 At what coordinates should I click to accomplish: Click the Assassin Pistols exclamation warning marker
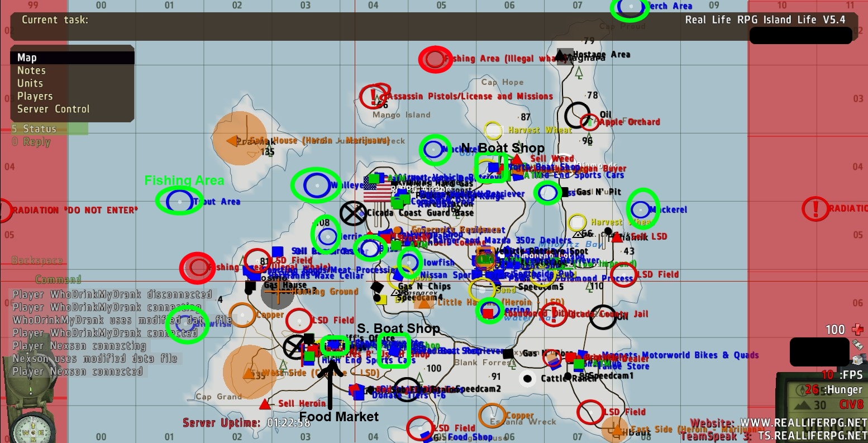[373, 97]
